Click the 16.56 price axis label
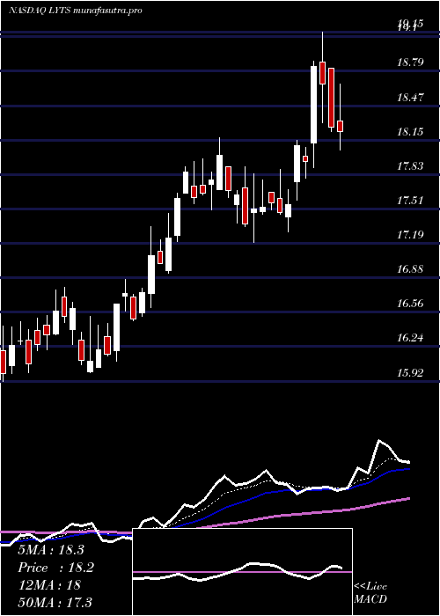The height and width of the screenshot is (616, 440). tap(410, 304)
